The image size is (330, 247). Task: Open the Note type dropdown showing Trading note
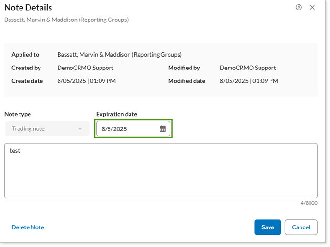coord(47,129)
